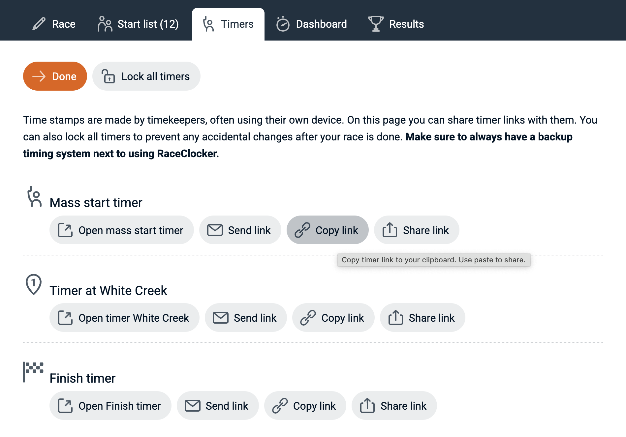Click the trophy icon for Results
The image size is (626, 437).
[x=376, y=24]
